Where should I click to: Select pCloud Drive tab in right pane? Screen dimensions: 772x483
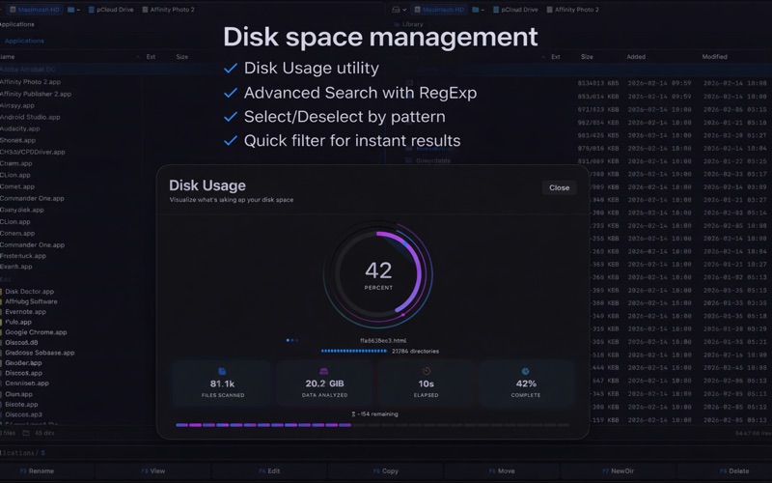(515, 10)
